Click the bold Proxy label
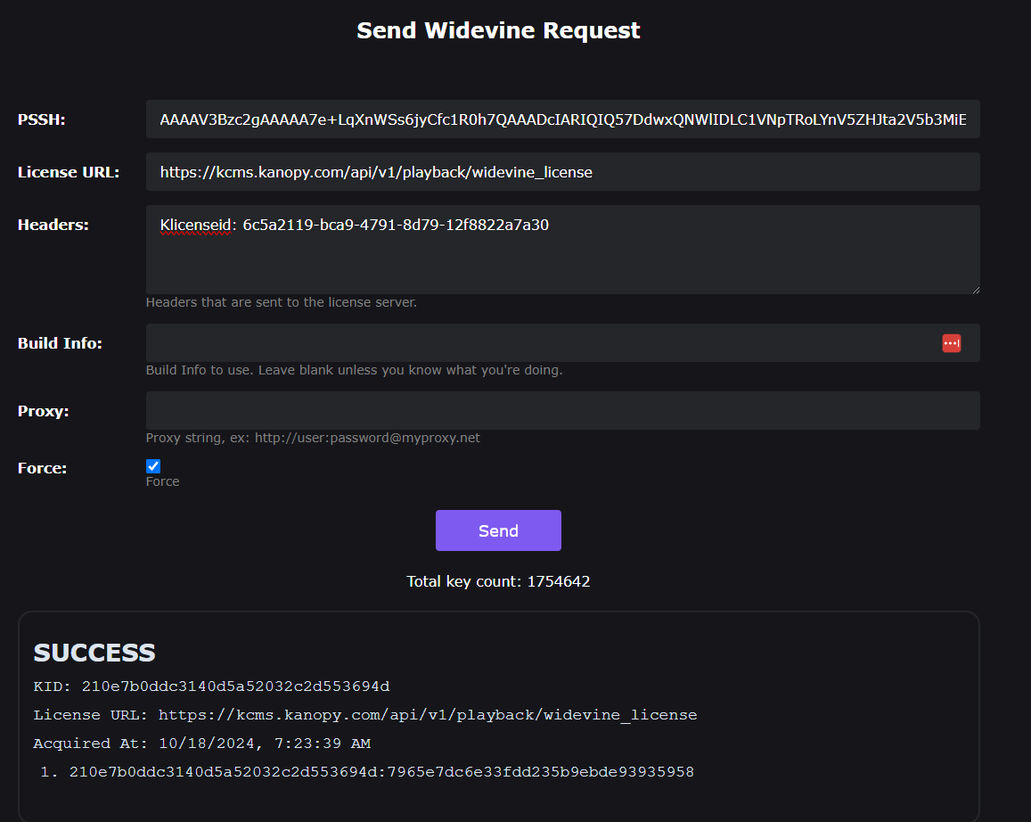Image resolution: width=1031 pixels, height=822 pixels. coord(44,411)
